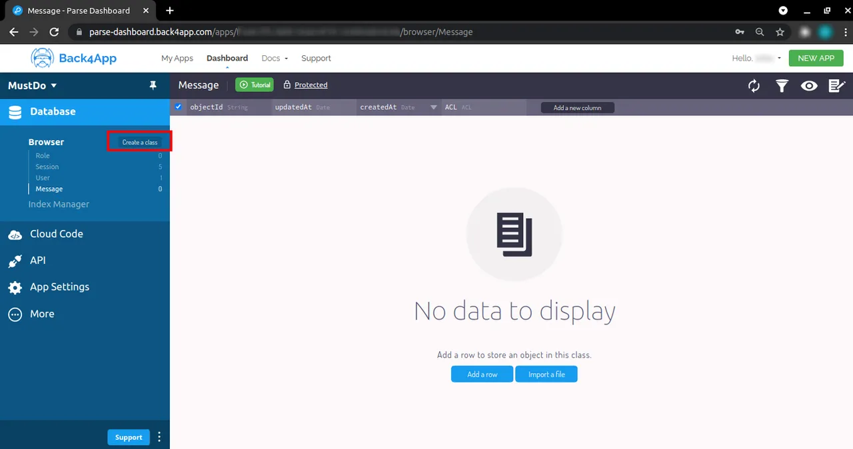Open the edit rows icon at top right

tap(836, 85)
